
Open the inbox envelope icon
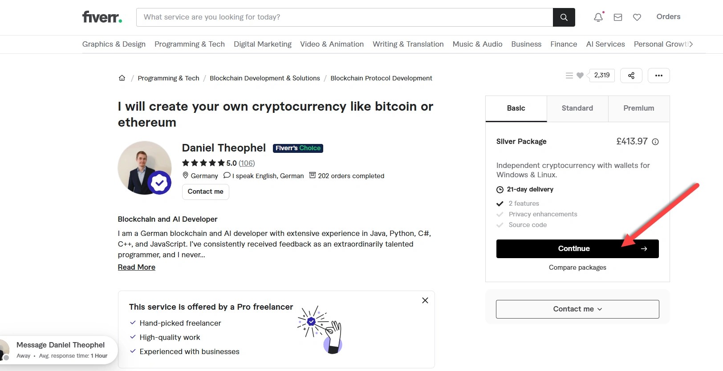point(618,17)
